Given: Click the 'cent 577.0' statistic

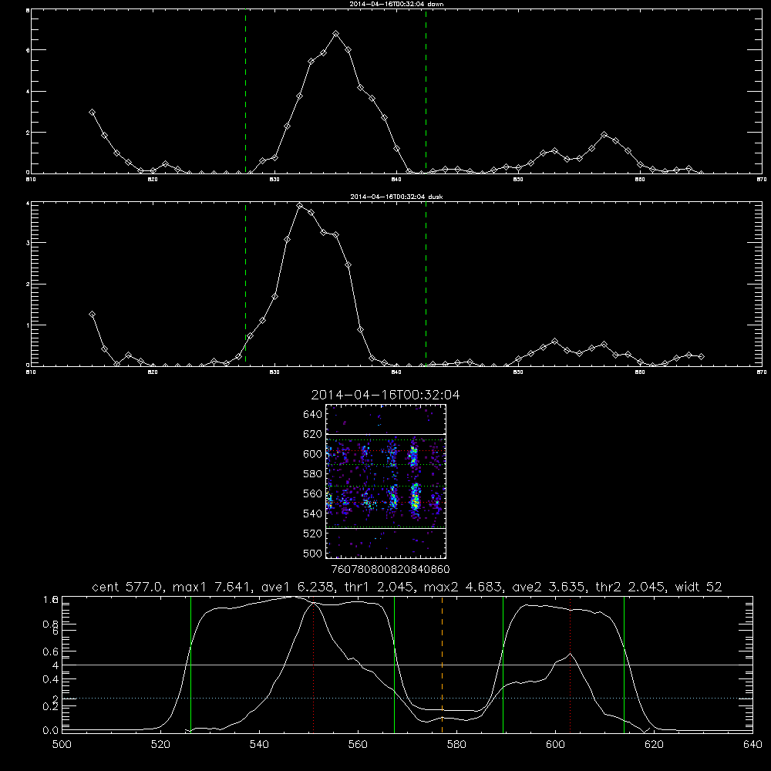Looking at the screenshot, I should [128, 587].
